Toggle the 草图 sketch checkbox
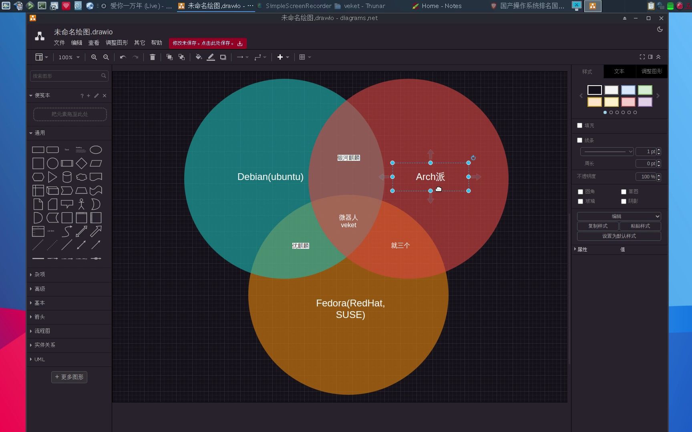692x432 pixels. click(624, 192)
